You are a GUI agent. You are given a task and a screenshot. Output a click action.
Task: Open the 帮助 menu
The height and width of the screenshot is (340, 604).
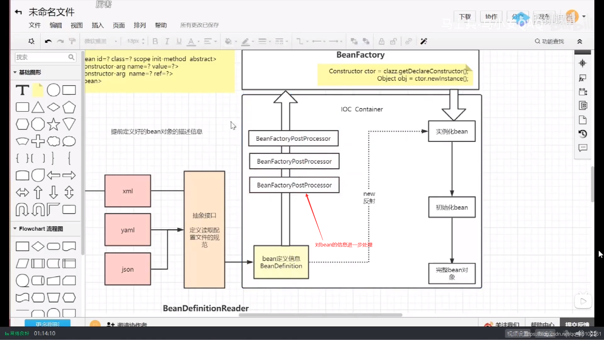pos(161,25)
